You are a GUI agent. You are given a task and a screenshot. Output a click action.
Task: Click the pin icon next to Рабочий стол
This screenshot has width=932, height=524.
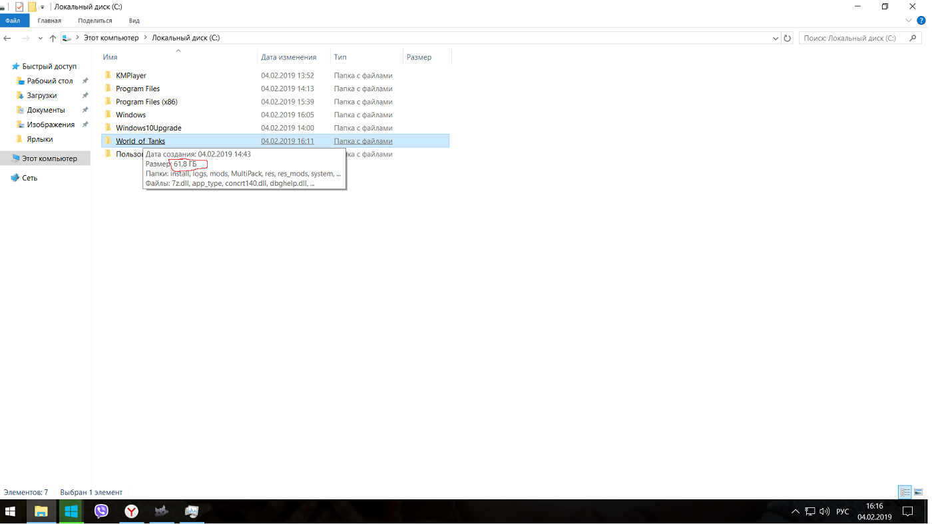click(x=85, y=81)
